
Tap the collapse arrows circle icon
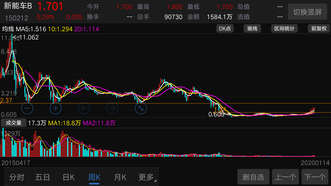(x=141, y=108)
